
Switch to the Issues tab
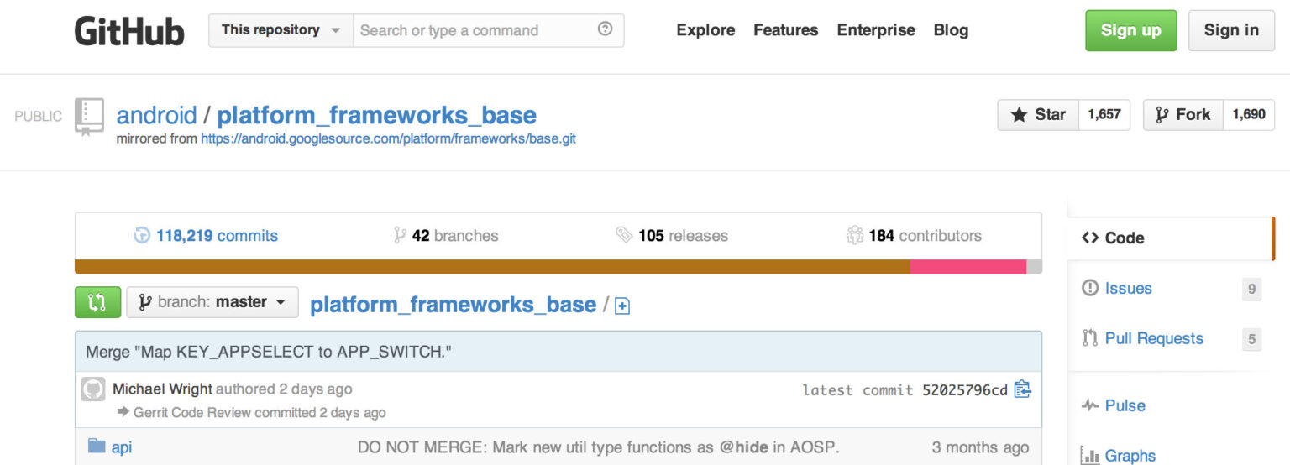(1128, 289)
